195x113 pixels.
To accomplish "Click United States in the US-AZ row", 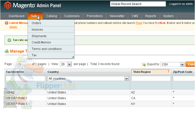I will click(57, 92).
